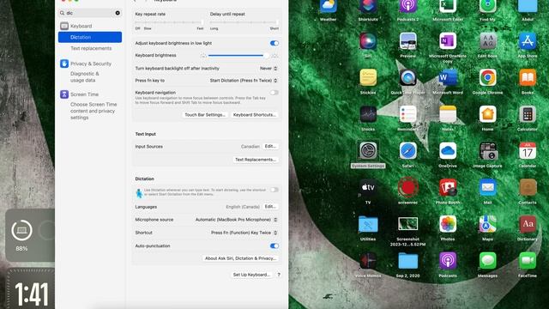This screenshot has width=549, height=309.
Task: Launch the Preview app
Action: [408, 41]
